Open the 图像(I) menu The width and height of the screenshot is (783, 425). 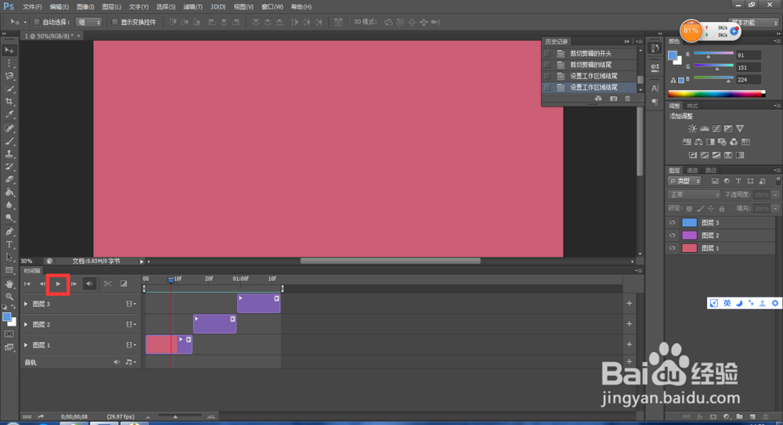[85, 7]
